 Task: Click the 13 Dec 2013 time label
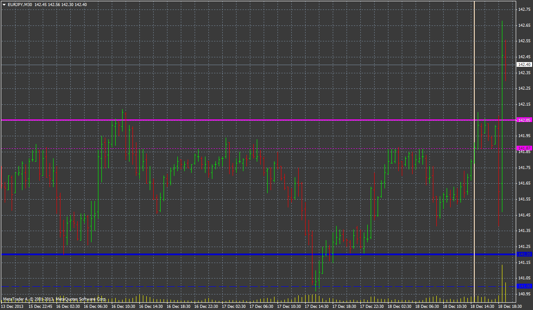[x=12, y=307]
